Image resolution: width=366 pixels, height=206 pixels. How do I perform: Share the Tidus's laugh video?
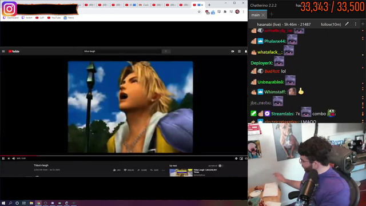142,170
